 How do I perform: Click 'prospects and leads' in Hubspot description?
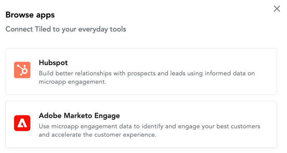coord(156,73)
